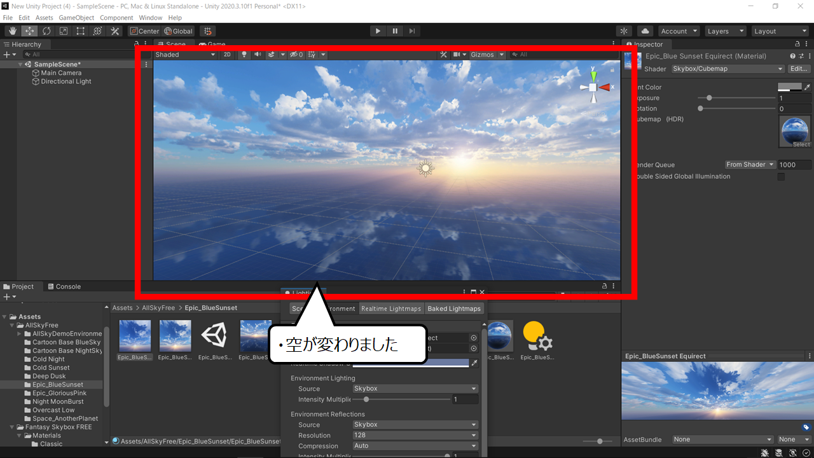This screenshot has height=458, width=814.
Task: Switch to Realtime Lightmaps tab
Action: 391,309
